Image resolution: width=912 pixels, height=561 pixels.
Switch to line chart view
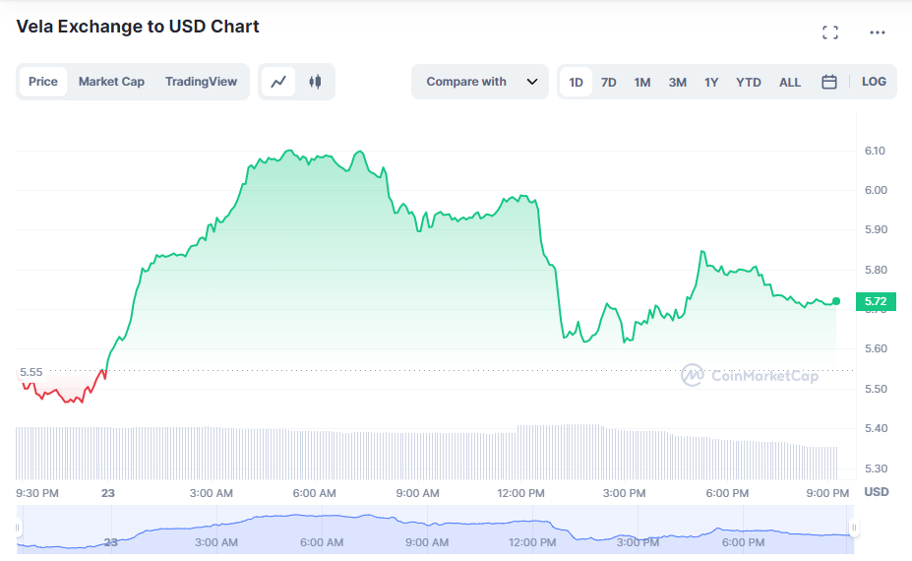279,82
